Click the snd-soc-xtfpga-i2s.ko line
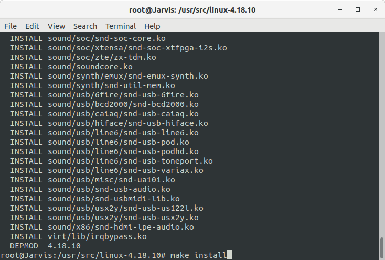 pyautogui.click(x=119, y=48)
